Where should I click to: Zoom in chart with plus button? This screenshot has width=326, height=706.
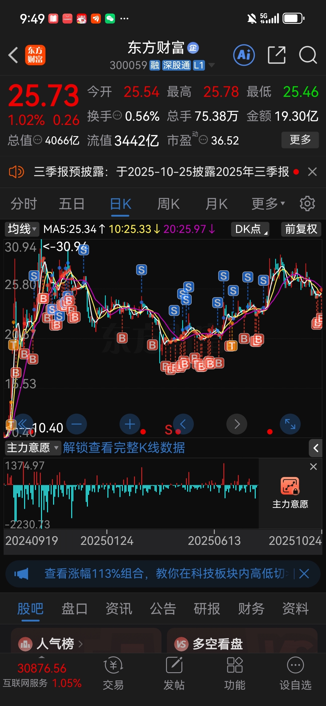tap(130, 424)
